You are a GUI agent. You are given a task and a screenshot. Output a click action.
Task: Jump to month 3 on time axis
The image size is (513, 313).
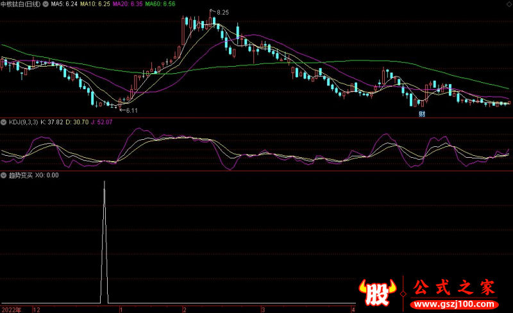(x=271, y=309)
